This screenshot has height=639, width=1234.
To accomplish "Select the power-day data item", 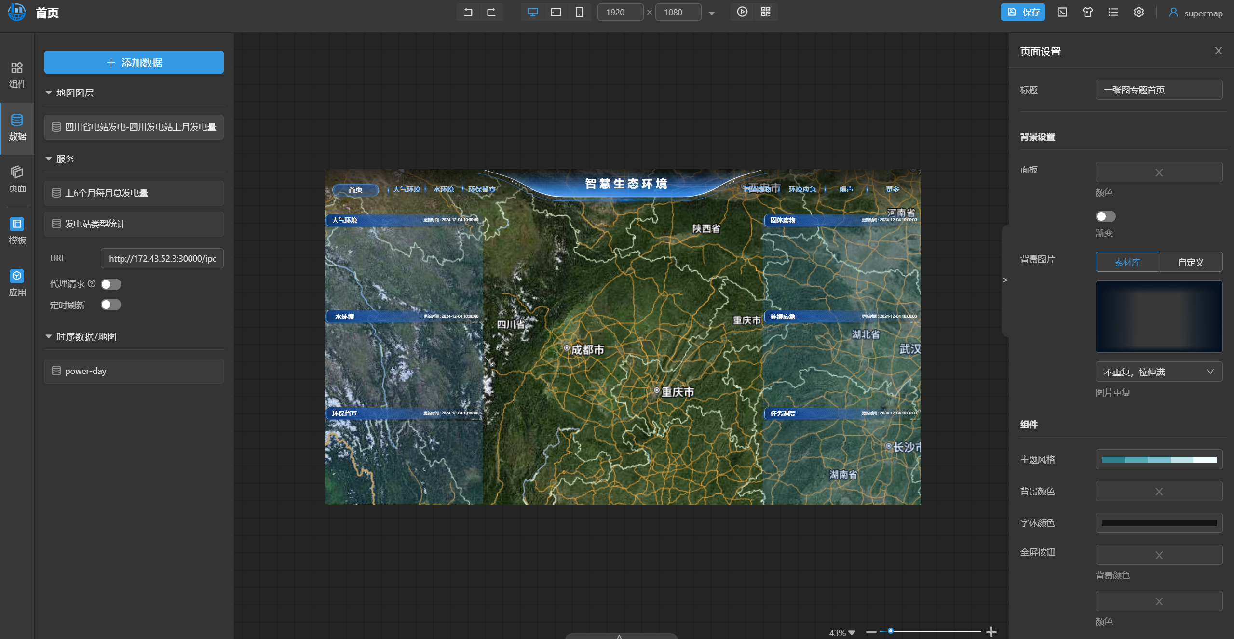I will pos(134,371).
